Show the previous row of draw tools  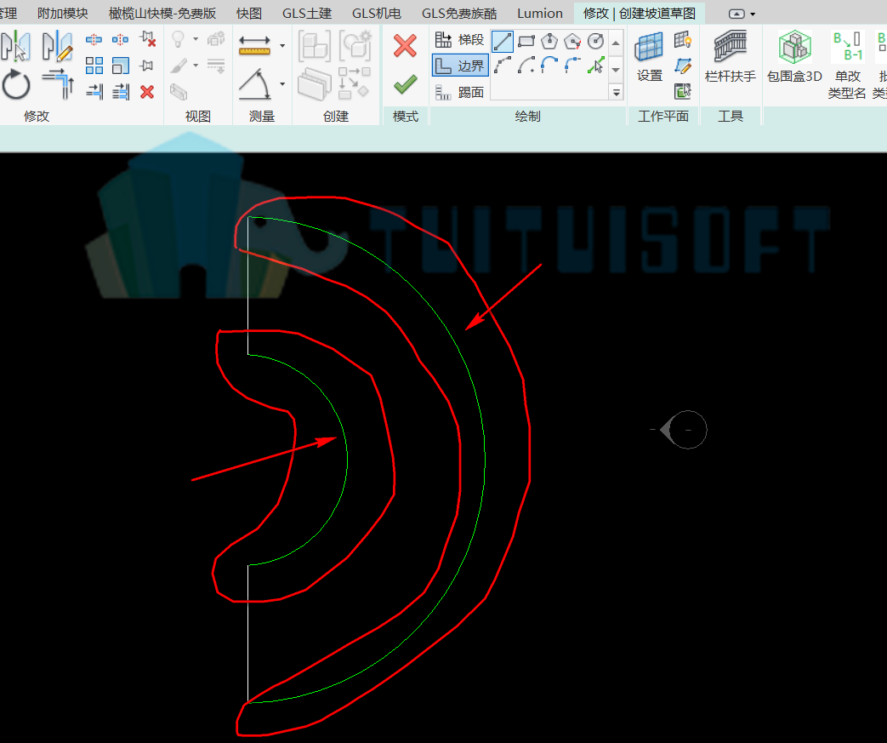(617, 43)
